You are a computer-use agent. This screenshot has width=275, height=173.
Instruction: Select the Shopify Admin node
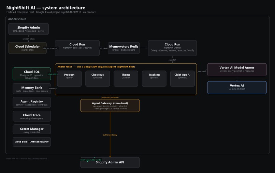click(x=29, y=29)
